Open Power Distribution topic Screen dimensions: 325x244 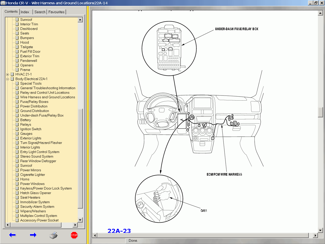pyautogui.click(x=34, y=106)
